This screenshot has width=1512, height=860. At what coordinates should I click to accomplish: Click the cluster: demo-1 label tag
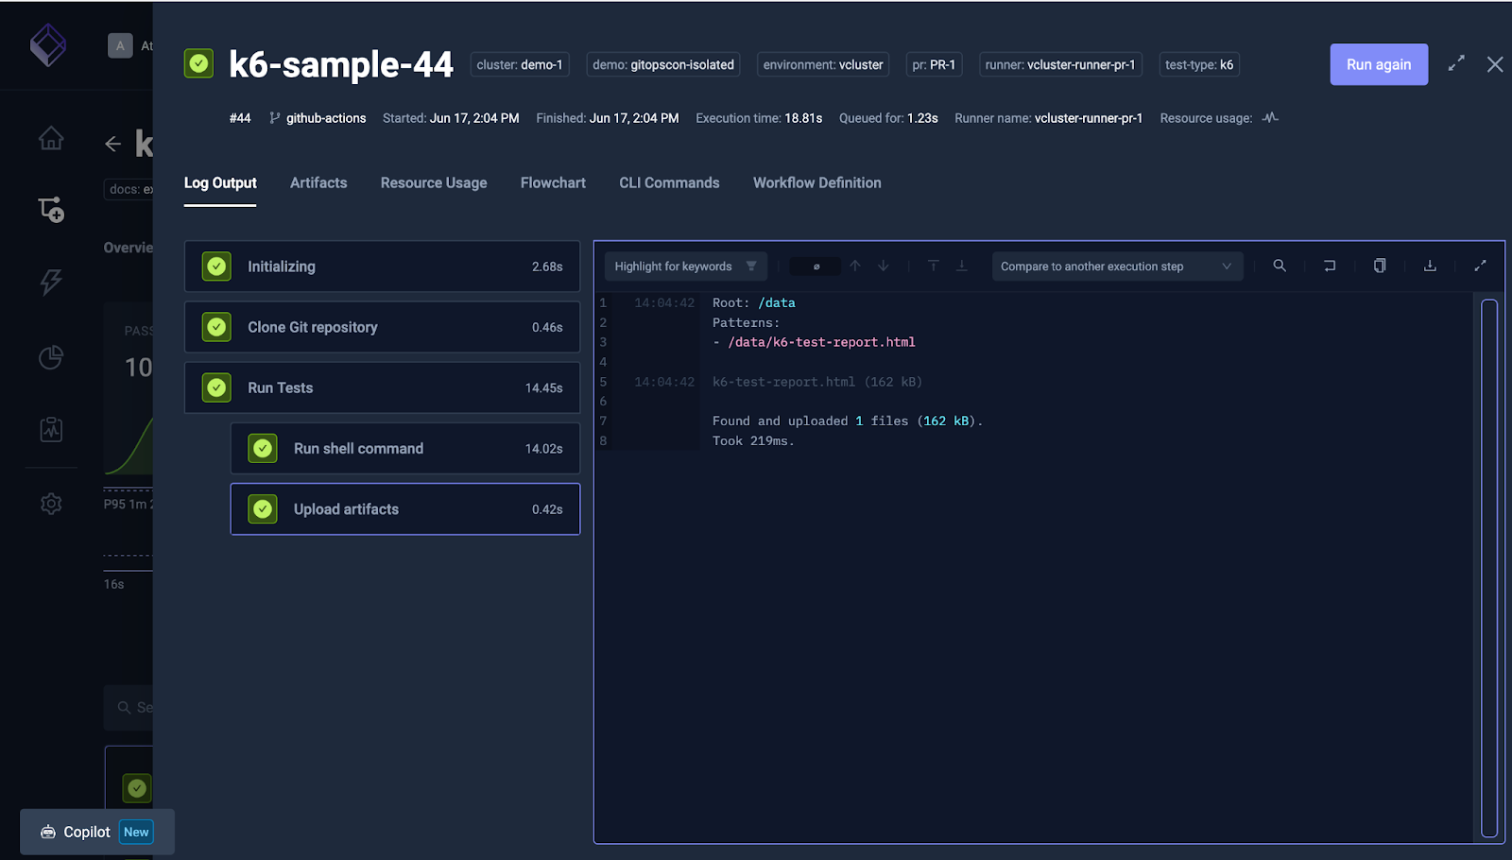(520, 64)
